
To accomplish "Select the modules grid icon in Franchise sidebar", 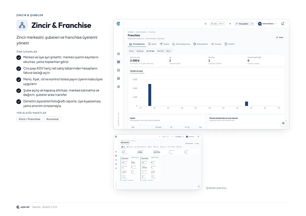I will [x=119, y=62].
